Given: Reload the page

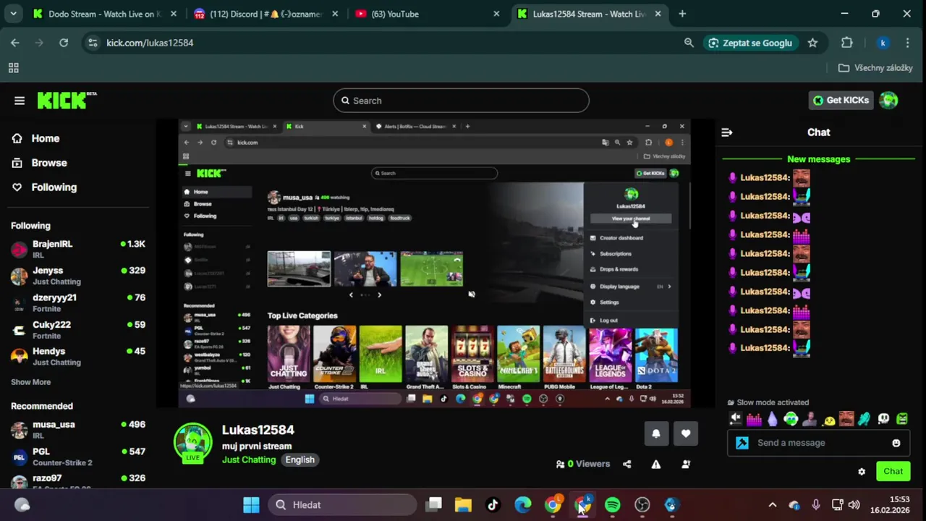Looking at the screenshot, I should tap(64, 43).
